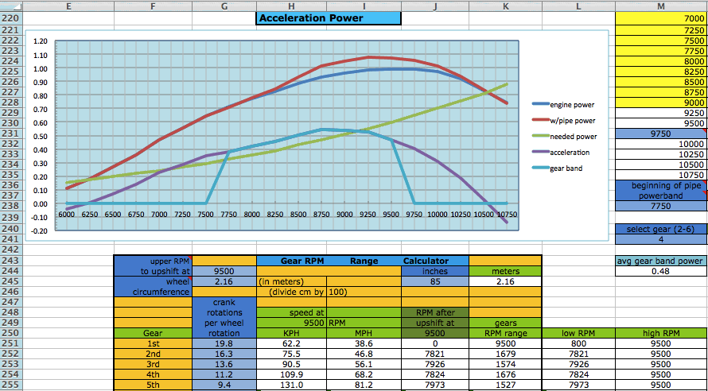Click the "2nd" gear cell
The height and width of the screenshot is (391, 708).
pyautogui.click(x=153, y=354)
